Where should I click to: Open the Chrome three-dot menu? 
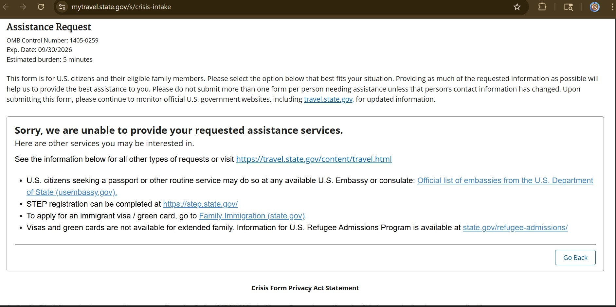tap(612, 7)
